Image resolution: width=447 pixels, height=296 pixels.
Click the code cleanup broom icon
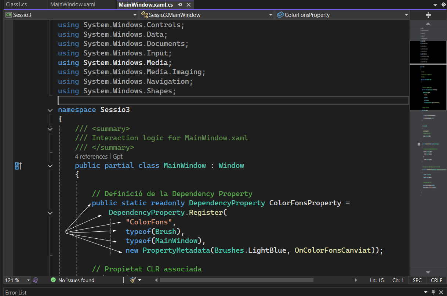pos(132,280)
